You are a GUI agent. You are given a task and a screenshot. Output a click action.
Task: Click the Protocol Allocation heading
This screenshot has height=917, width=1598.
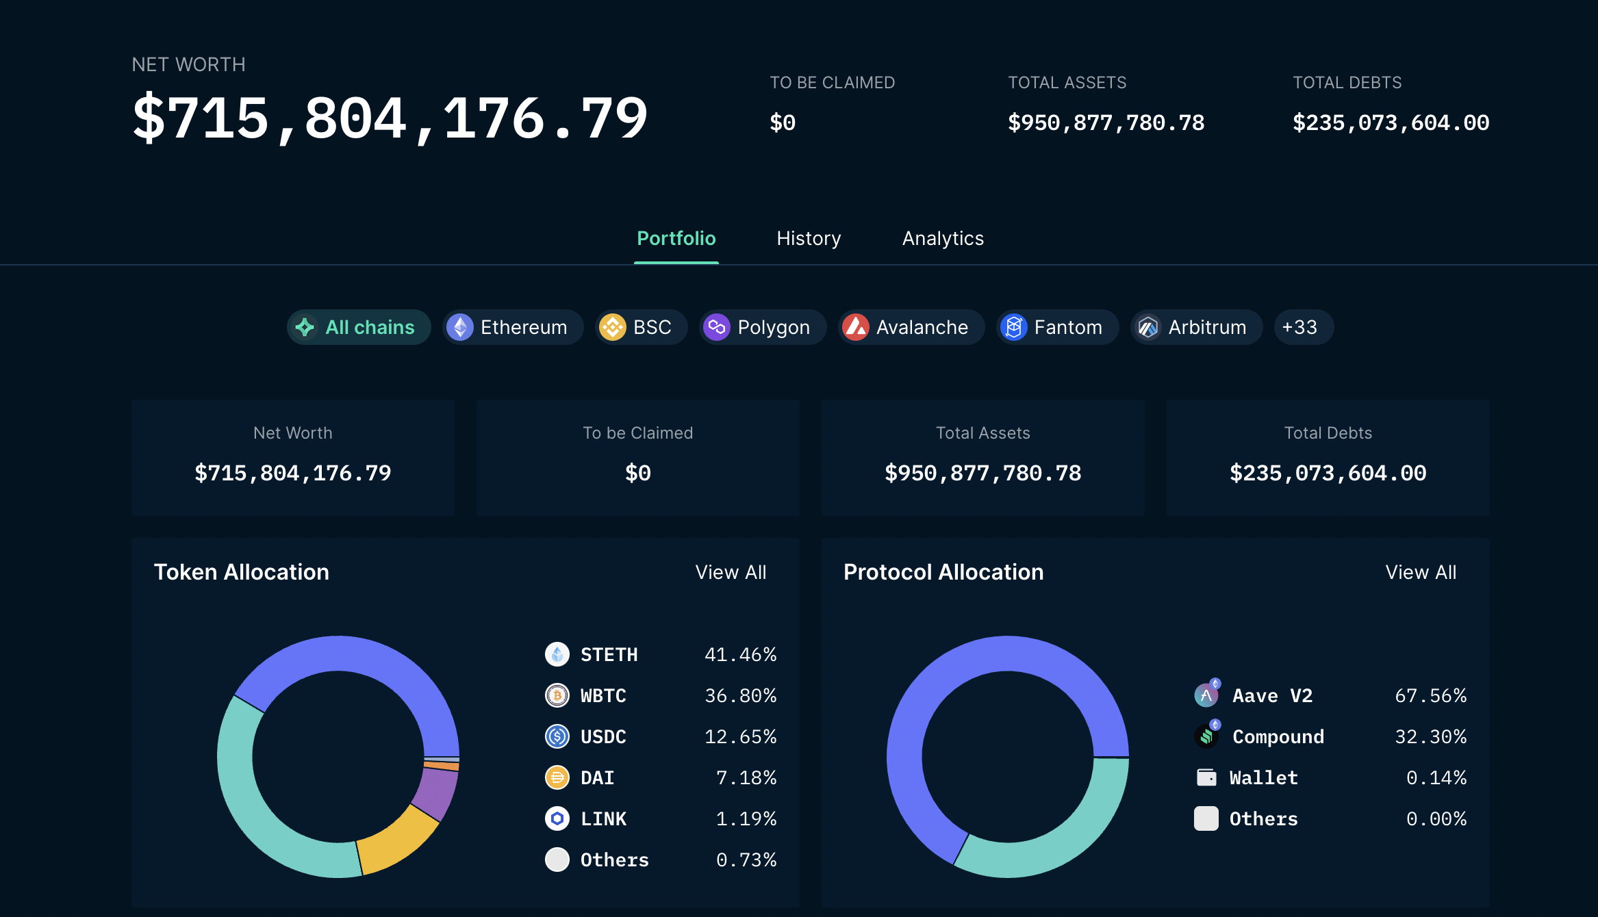tap(943, 572)
